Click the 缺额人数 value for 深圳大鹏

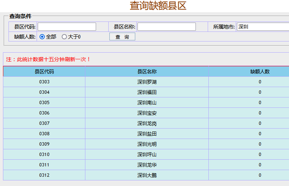260,175
